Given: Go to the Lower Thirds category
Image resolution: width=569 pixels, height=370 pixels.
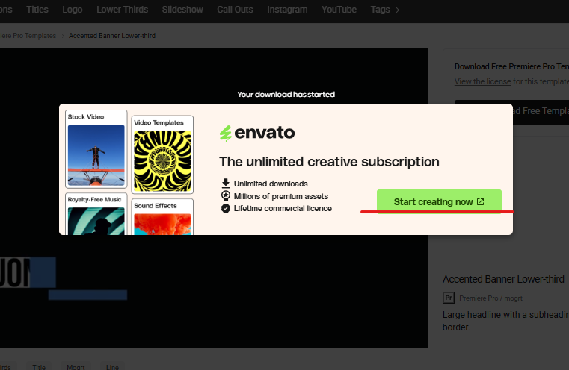Looking at the screenshot, I should pos(123,10).
